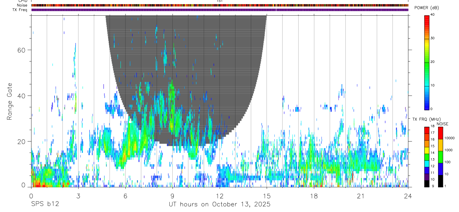Viewport: 459px width, 212px height.
Task: Select the yellow segment of NOISE legend bar
Action: (x=440, y=145)
